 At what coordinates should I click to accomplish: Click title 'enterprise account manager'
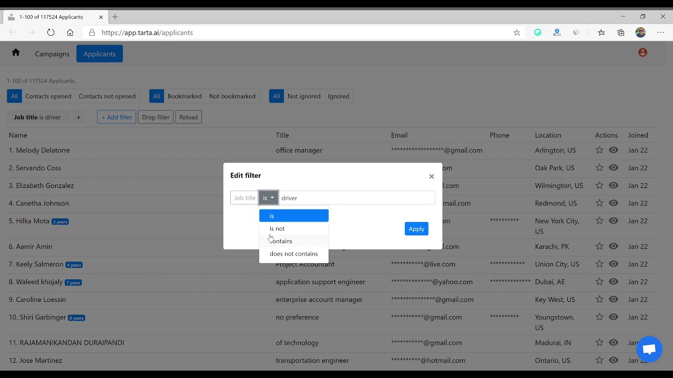pyautogui.click(x=319, y=299)
